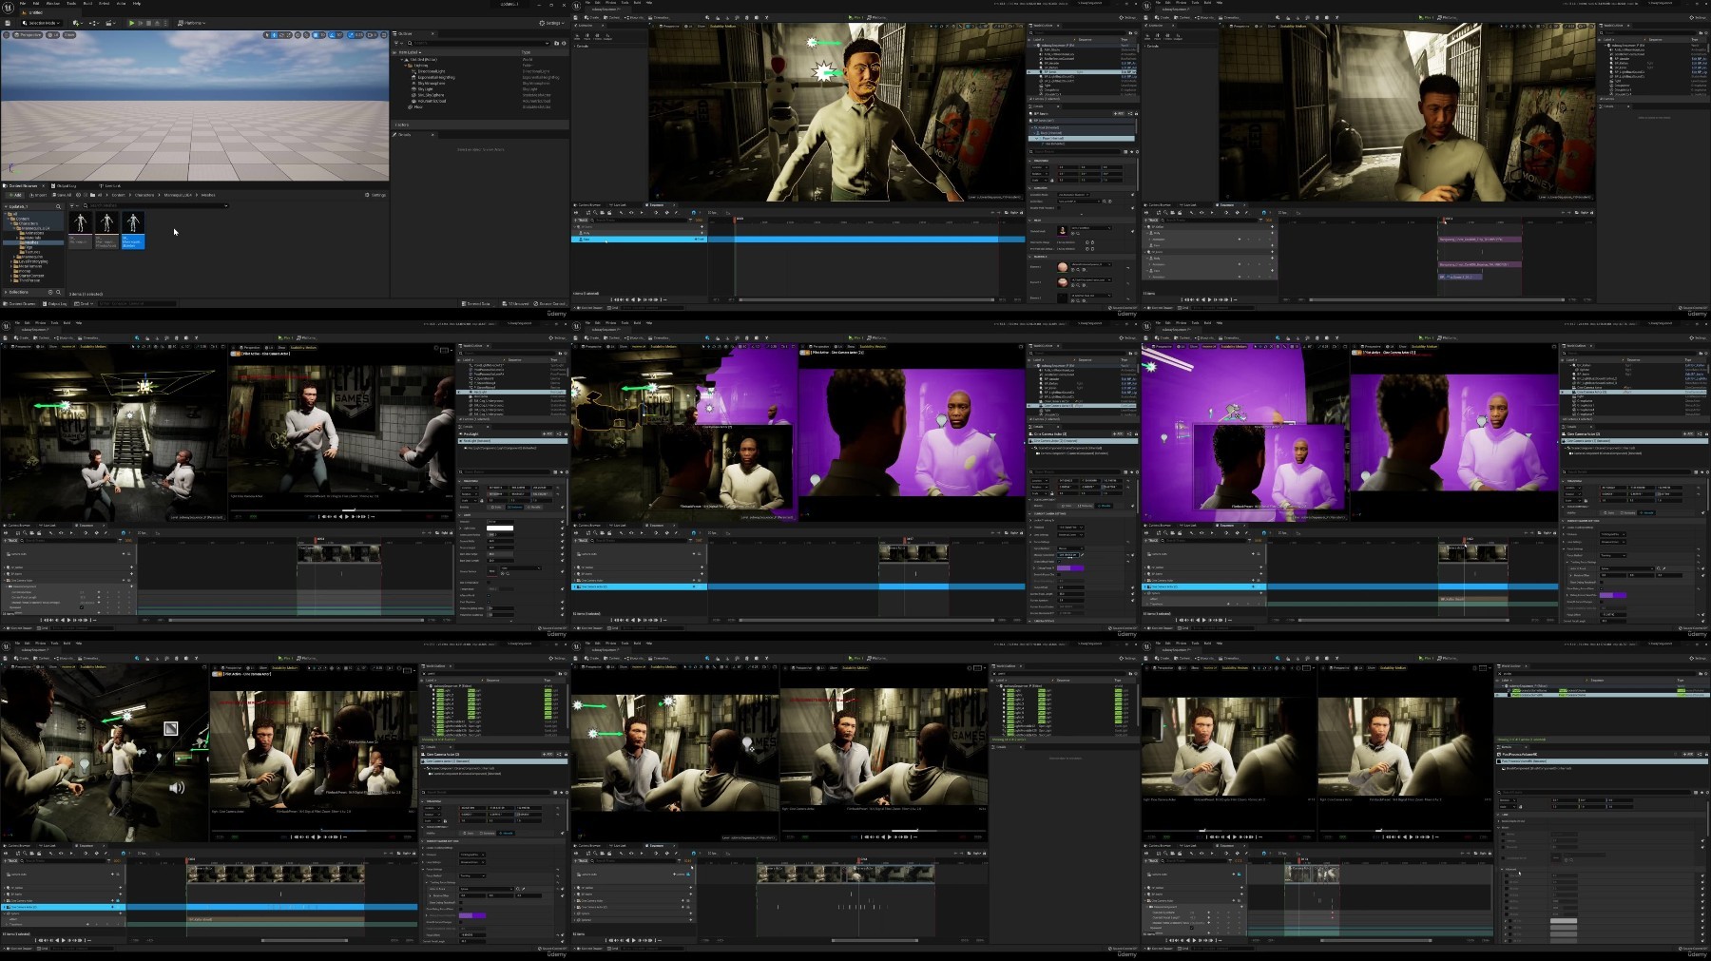Open viewport layout options in middle-left editor
Image resolution: width=1711 pixels, height=961 pixels.
pos(445,350)
